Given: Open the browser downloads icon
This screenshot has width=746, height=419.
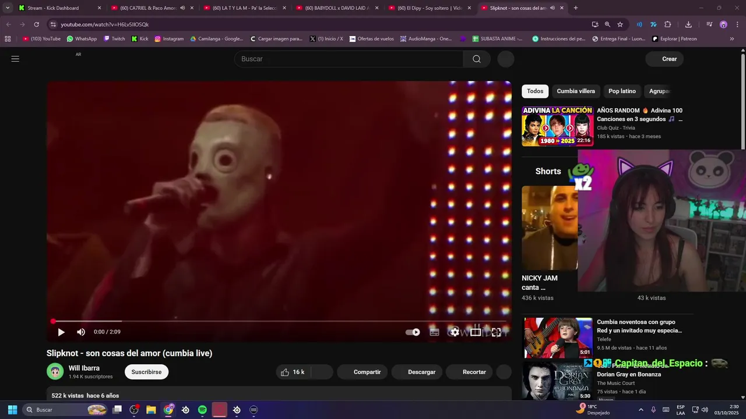Looking at the screenshot, I should point(688,24).
